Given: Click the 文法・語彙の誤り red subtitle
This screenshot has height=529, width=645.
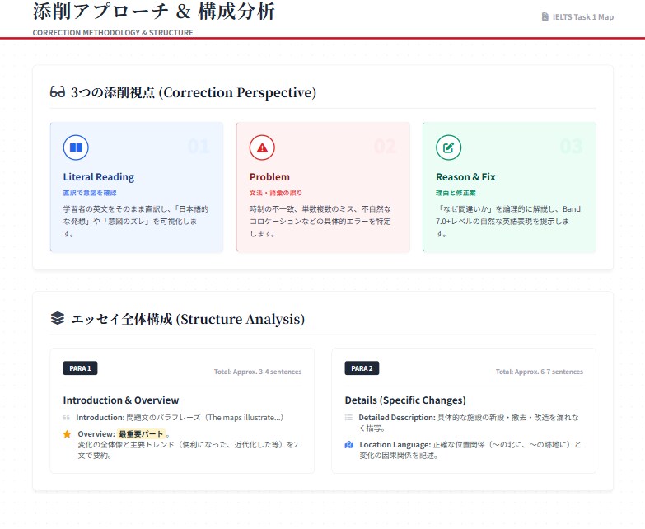Looking at the screenshot, I should pyautogui.click(x=276, y=193).
